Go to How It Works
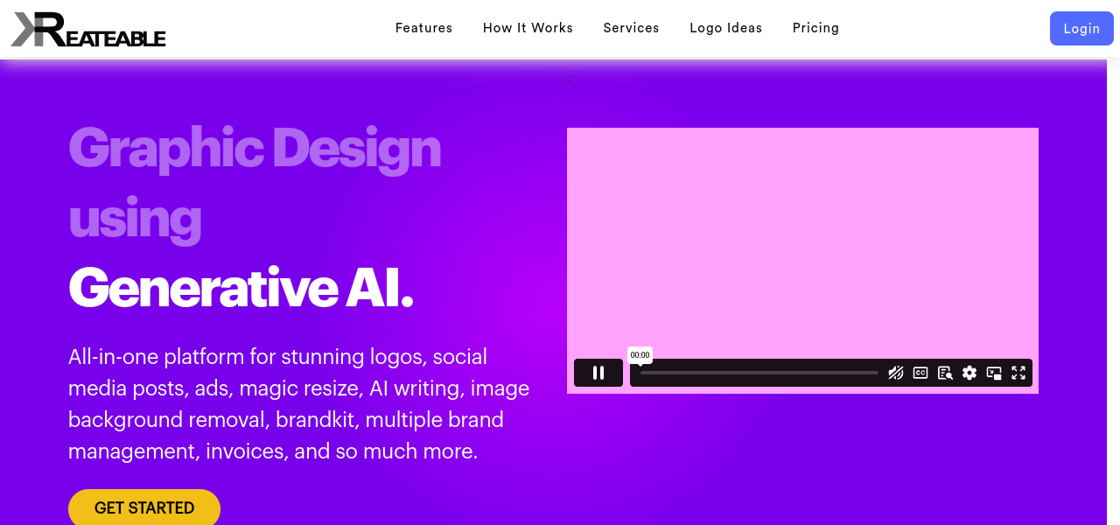This screenshot has width=1120, height=525. tap(528, 28)
